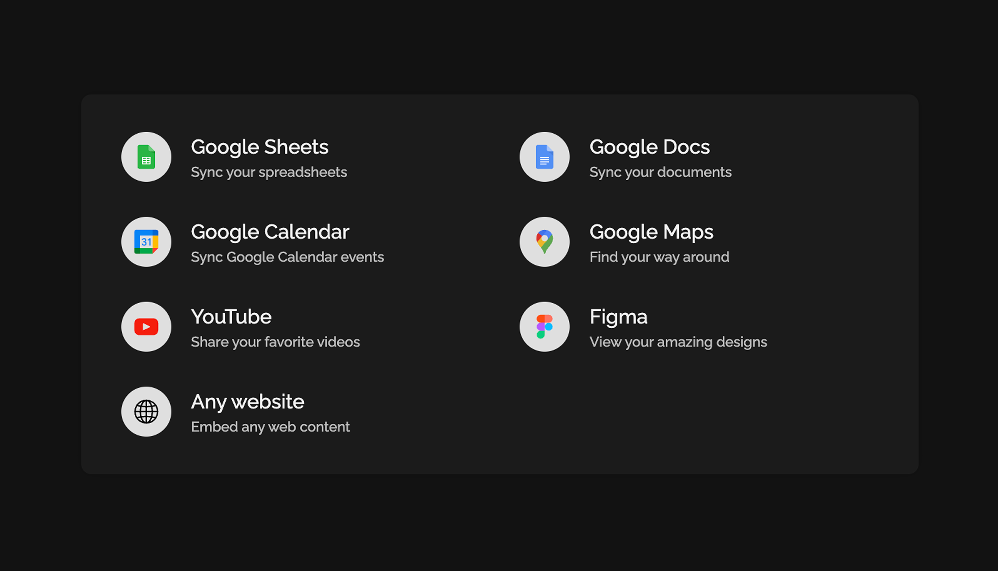Select the globe icon for Any website
This screenshot has width=998, height=571.
[x=146, y=412]
